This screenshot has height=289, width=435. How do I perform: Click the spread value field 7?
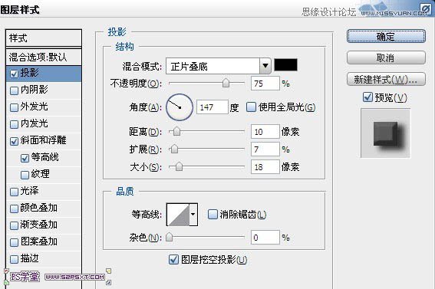click(265, 149)
